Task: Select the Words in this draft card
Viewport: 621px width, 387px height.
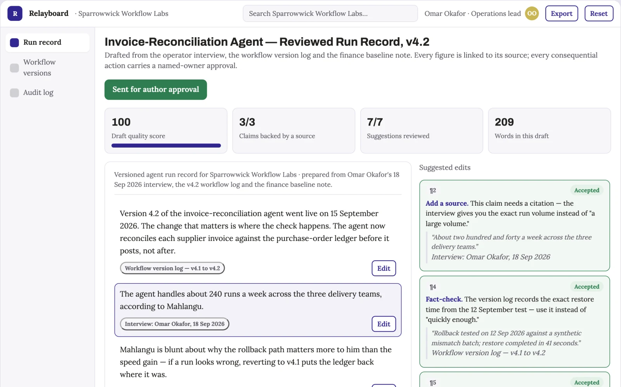Action: pyautogui.click(x=550, y=131)
